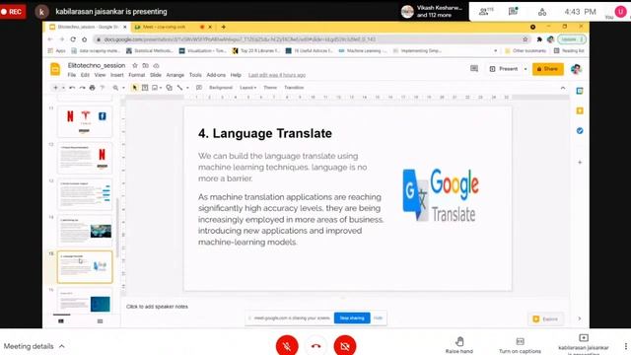631x355 pixels.
Task: Open a new browser tab
Action: click(224, 27)
